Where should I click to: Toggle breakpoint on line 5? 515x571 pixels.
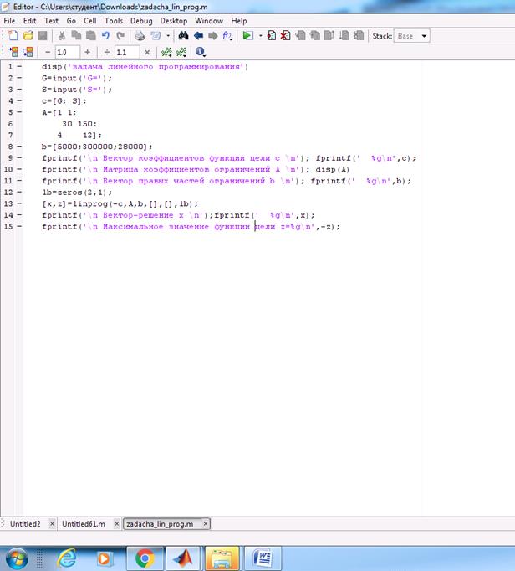tap(19, 112)
